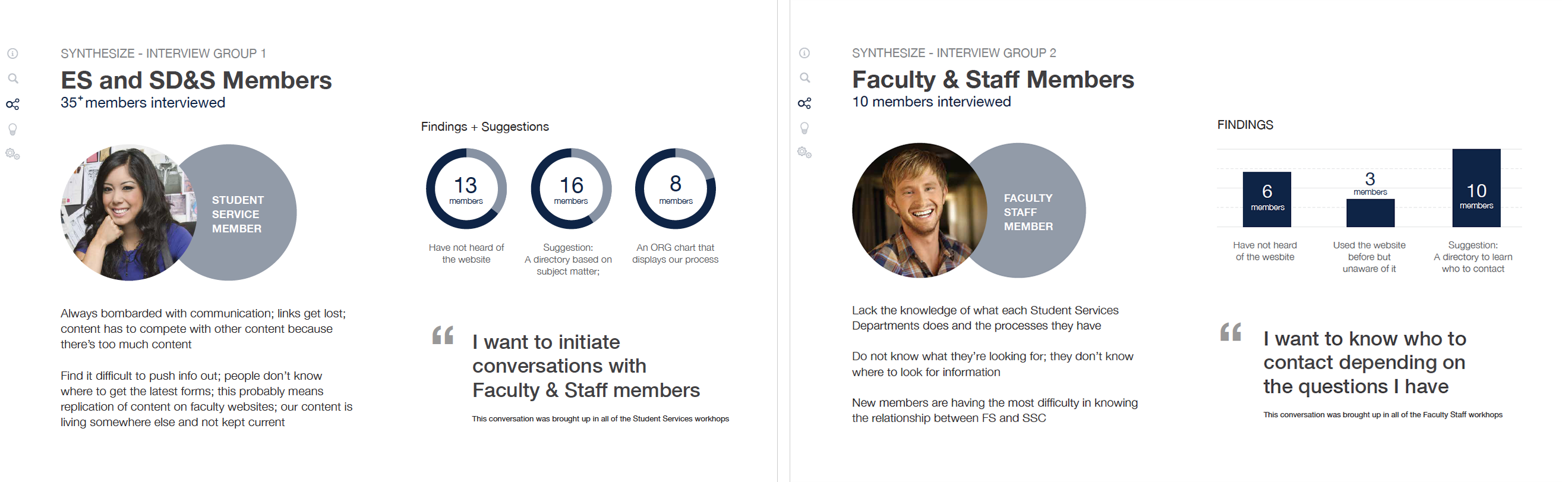The width and height of the screenshot is (1562, 482).
Task: Select the 8 members donut chart
Action: point(676,188)
